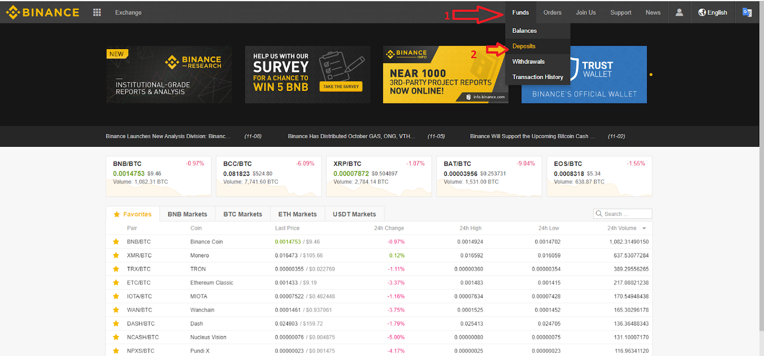Unfavorite the ETC/BTC star
The image size is (764, 356).
[x=116, y=283]
